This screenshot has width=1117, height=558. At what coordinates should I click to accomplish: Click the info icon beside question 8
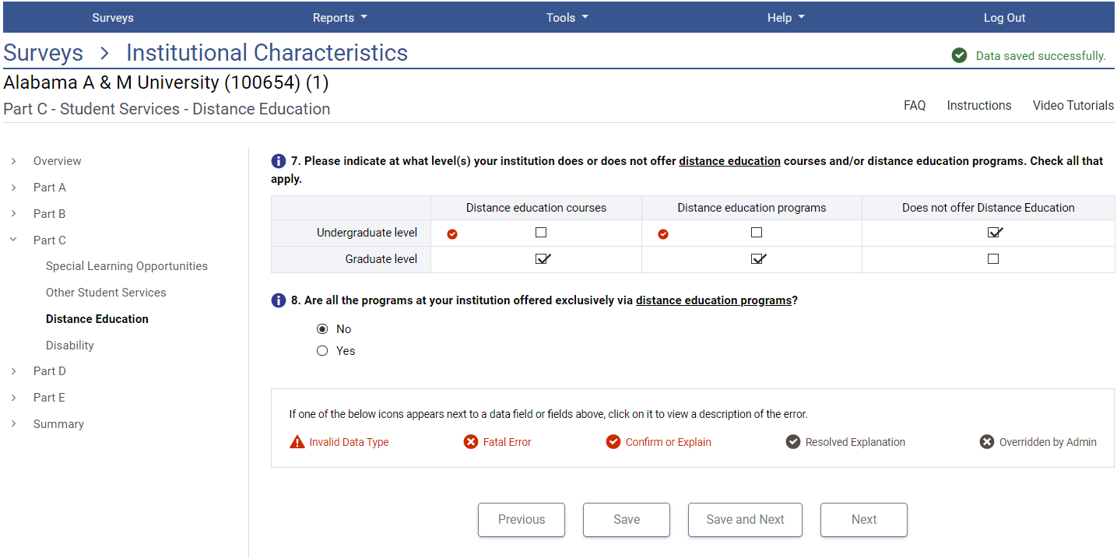click(278, 300)
